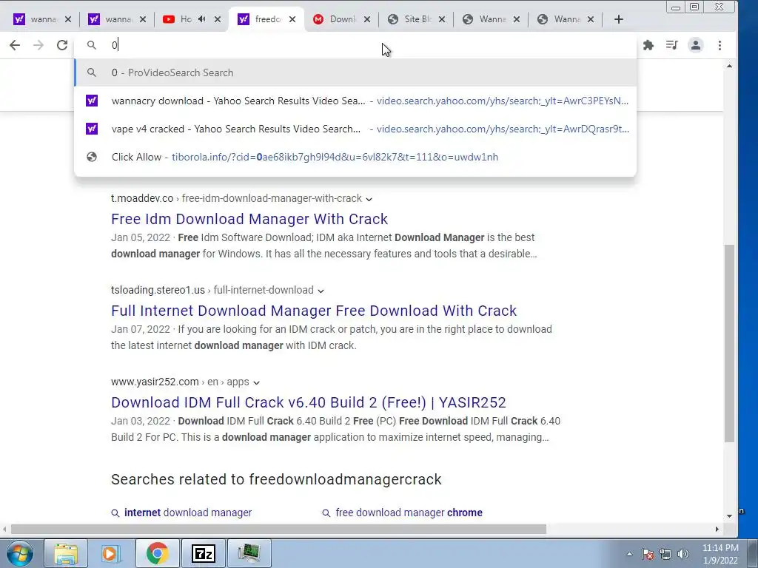Close the second wanna Yahoo tab
This screenshot has height=568, width=758.
coord(143,19)
